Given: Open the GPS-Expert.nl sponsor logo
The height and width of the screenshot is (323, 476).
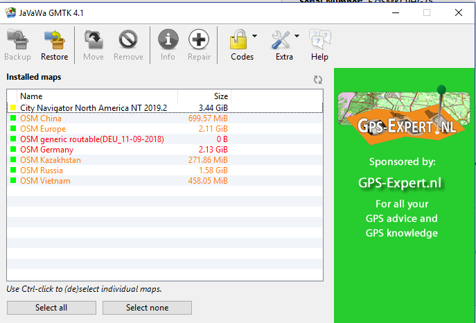Looking at the screenshot, I should [404, 115].
